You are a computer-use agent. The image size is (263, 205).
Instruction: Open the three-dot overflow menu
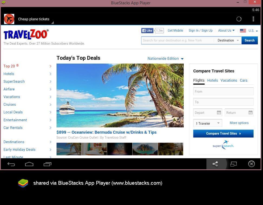(253, 19)
